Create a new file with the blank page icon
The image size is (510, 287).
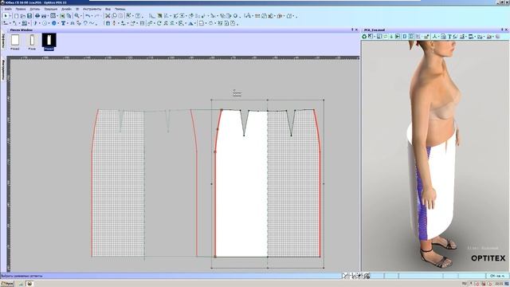click(16, 16)
